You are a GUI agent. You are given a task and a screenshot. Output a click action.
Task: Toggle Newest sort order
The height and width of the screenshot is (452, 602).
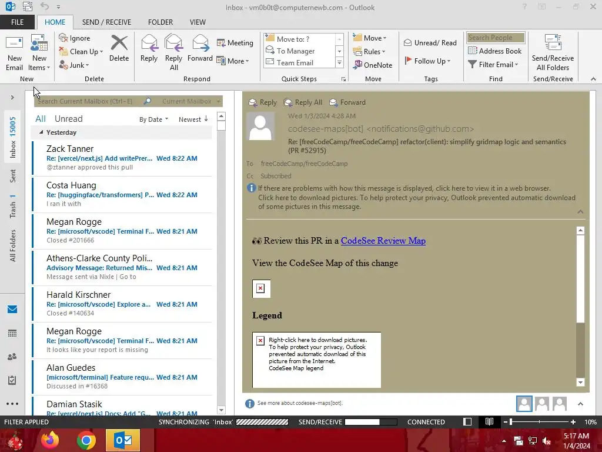[193, 119]
